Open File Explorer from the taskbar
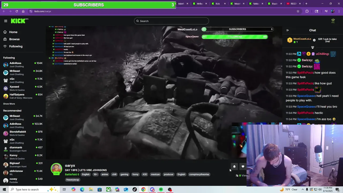 [x=91, y=190]
